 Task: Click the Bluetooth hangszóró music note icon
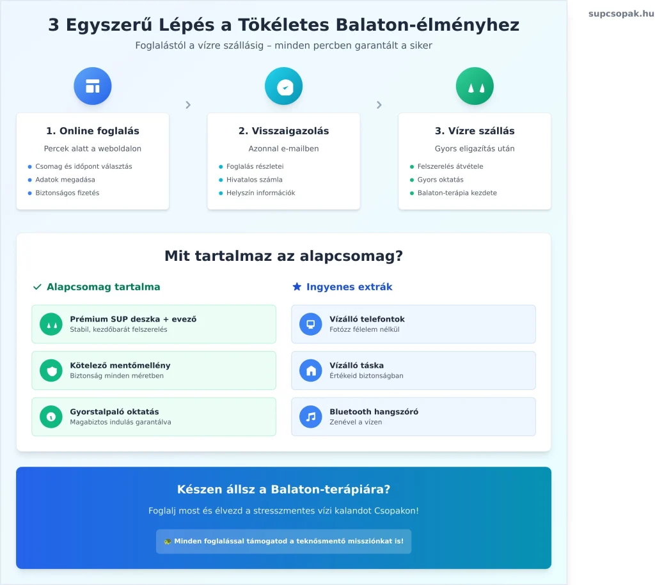(x=311, y=417)
